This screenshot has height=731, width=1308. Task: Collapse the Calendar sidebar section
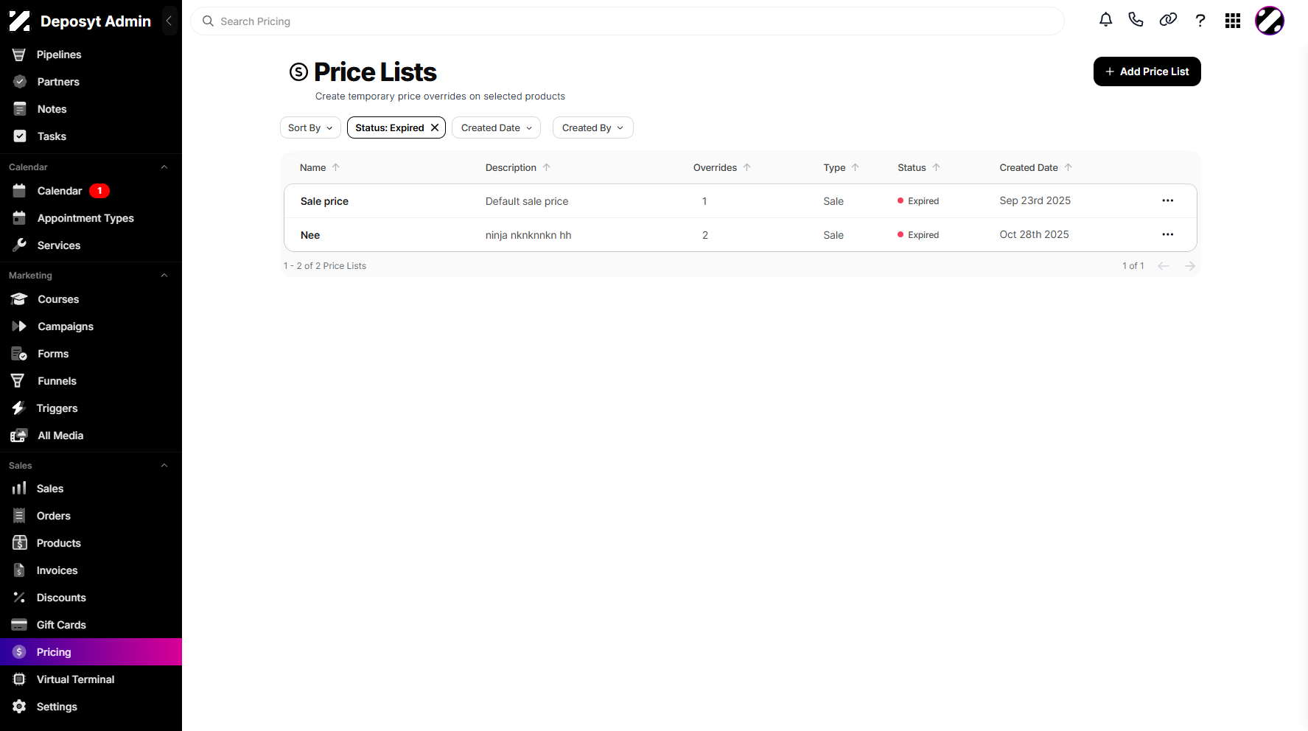pos(164,167)
